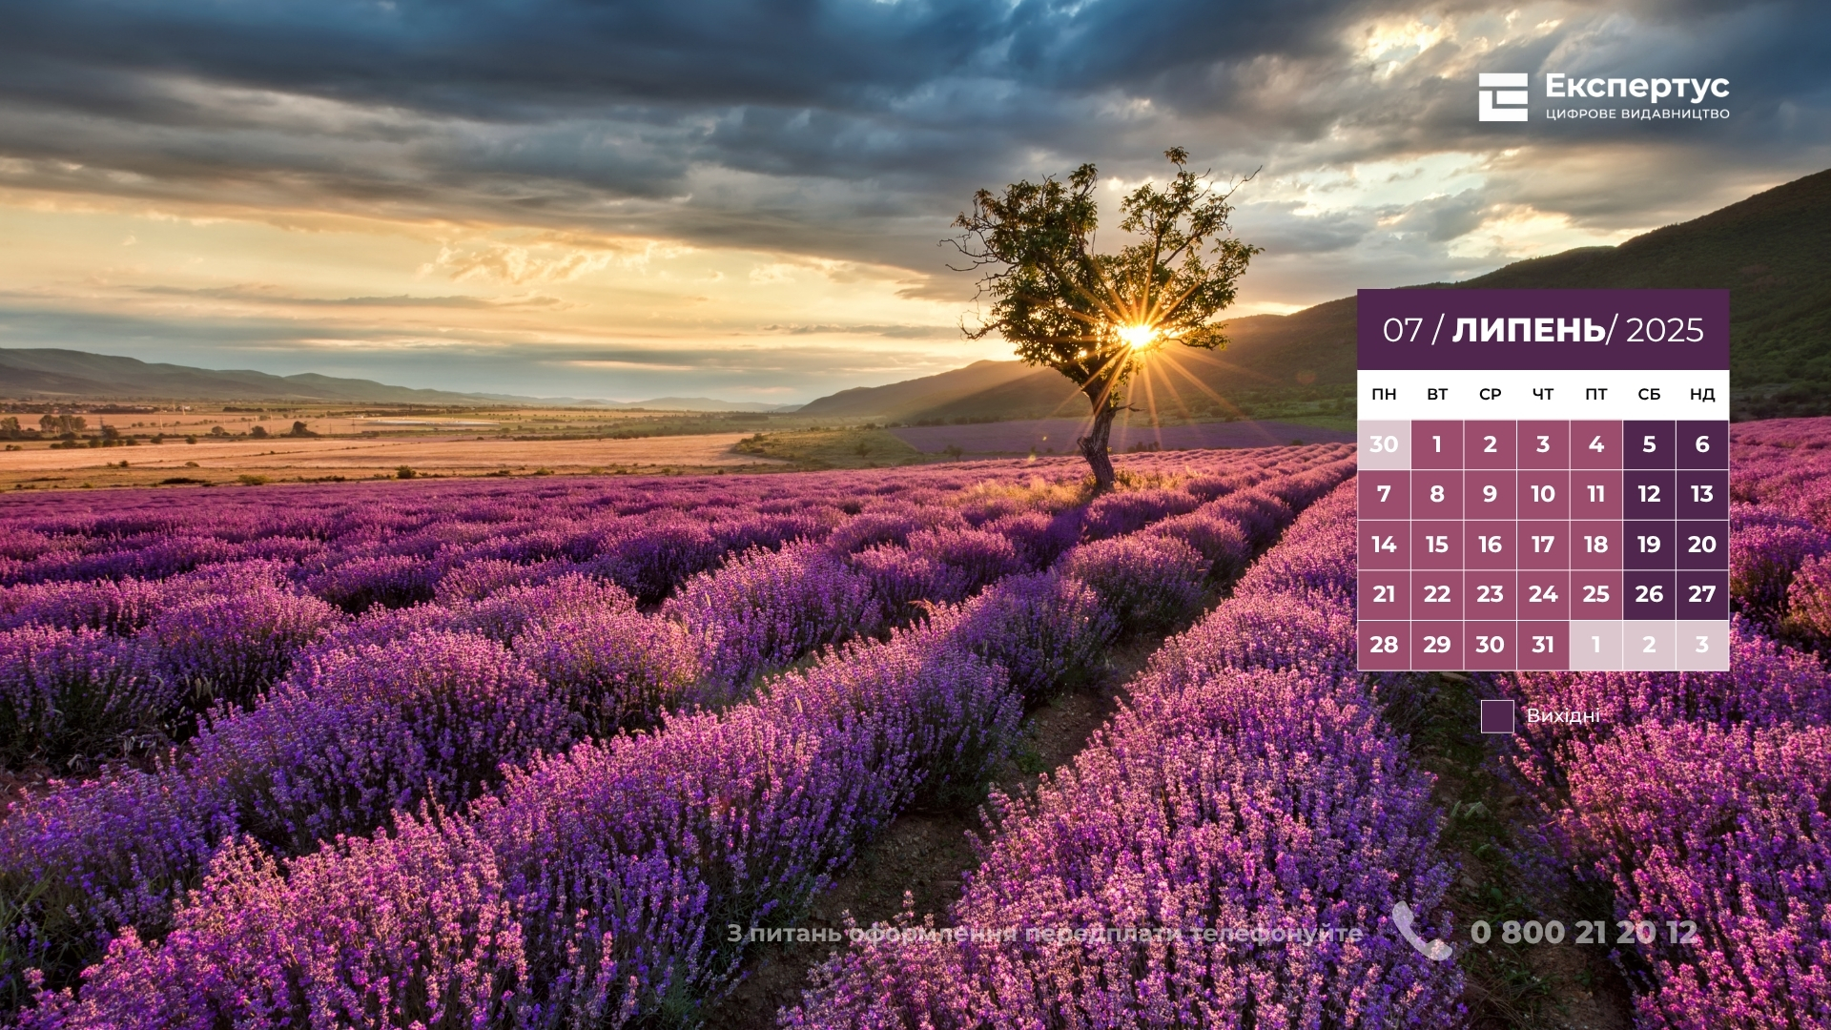Select July 11 in the calendar
Viewport: 1831px width, 1030px height.
[x=1596, y=494]
